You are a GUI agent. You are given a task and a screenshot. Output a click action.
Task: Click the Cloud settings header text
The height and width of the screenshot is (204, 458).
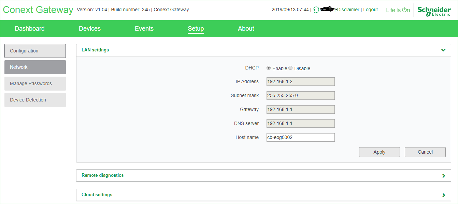[x=97, y=195]
